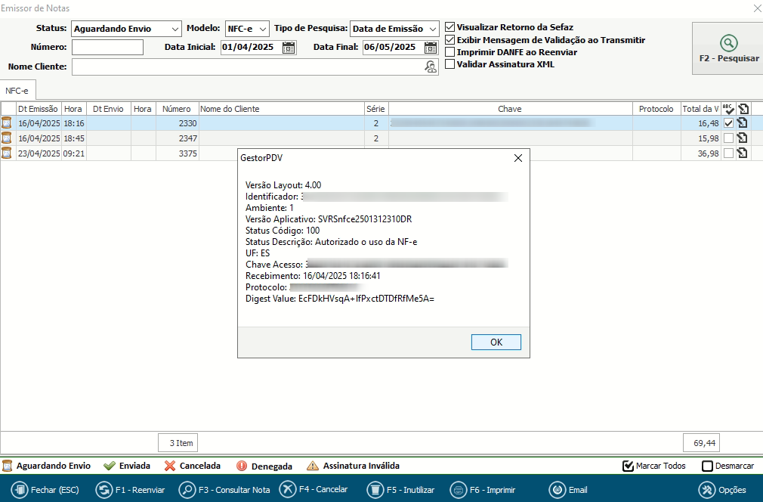Click the XML document icon for note 2330

tap(742, 123)
